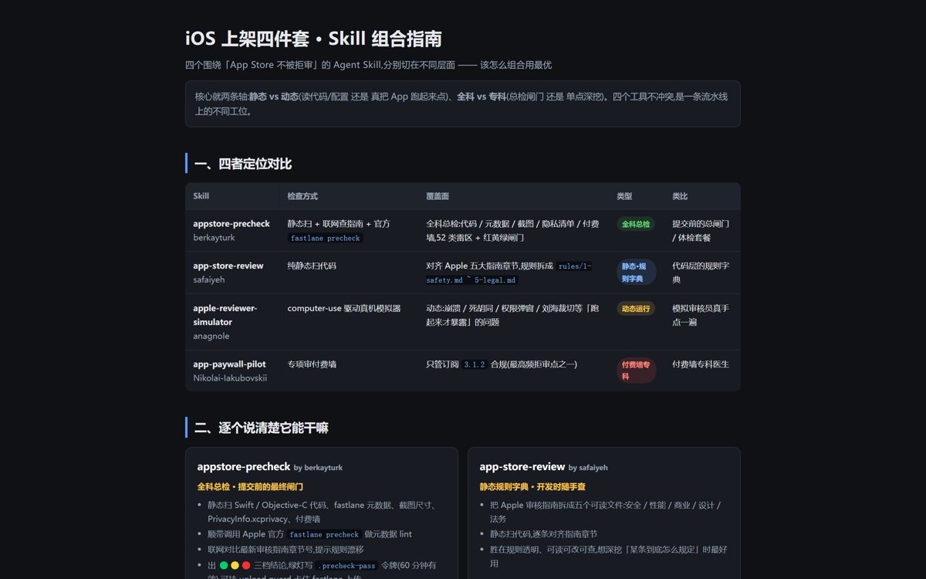Click the .precheck-pass code snippet
This screenshot has width=926, height=579.
click(347, 566)
